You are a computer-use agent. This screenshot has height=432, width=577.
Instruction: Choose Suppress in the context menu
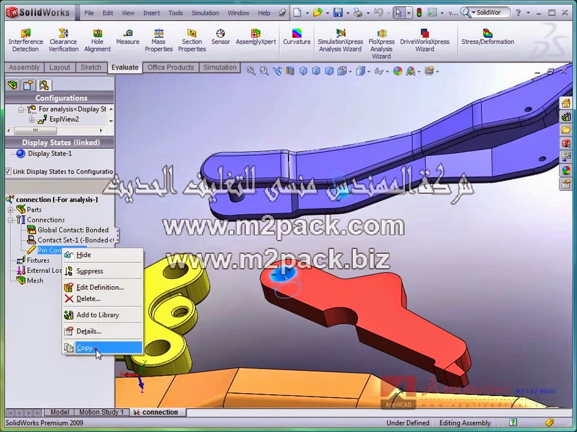(x=103, y=271)
